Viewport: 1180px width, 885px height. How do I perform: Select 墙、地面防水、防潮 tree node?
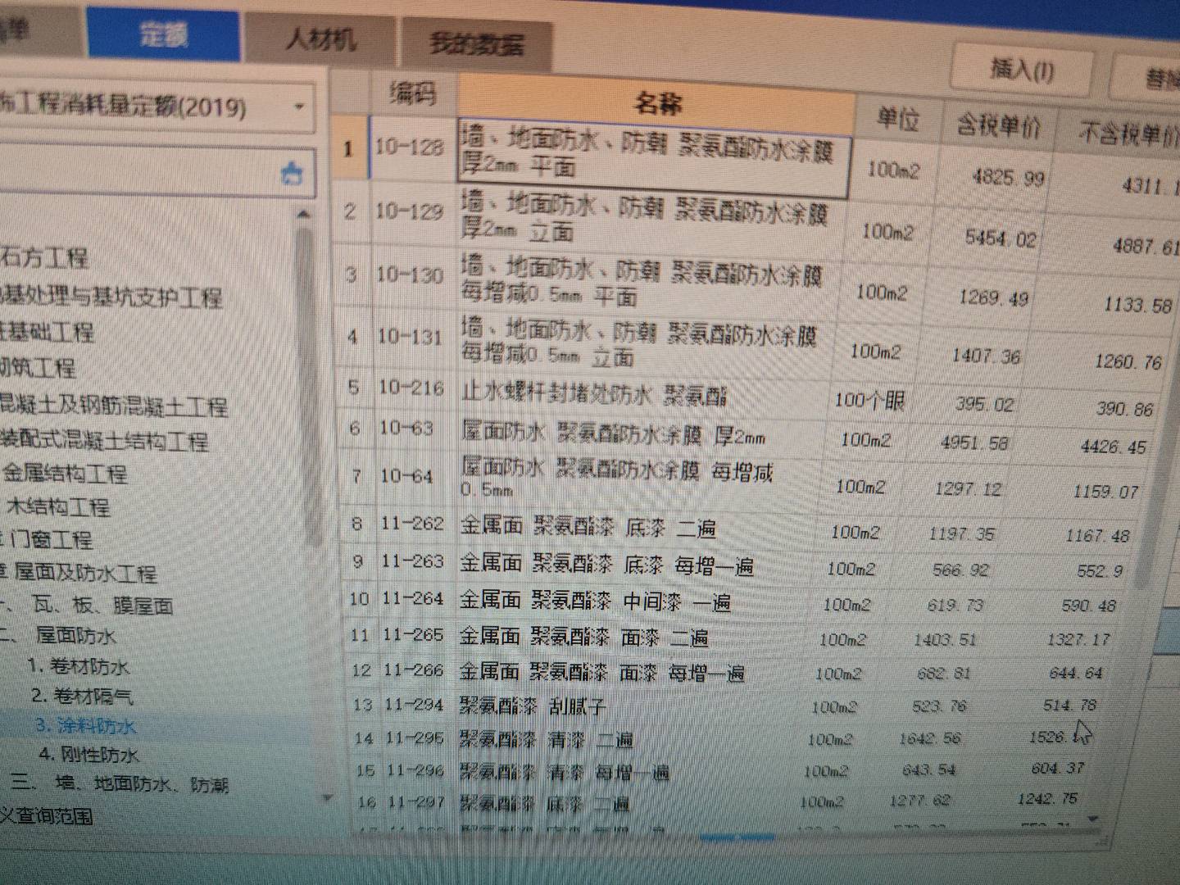142,784
